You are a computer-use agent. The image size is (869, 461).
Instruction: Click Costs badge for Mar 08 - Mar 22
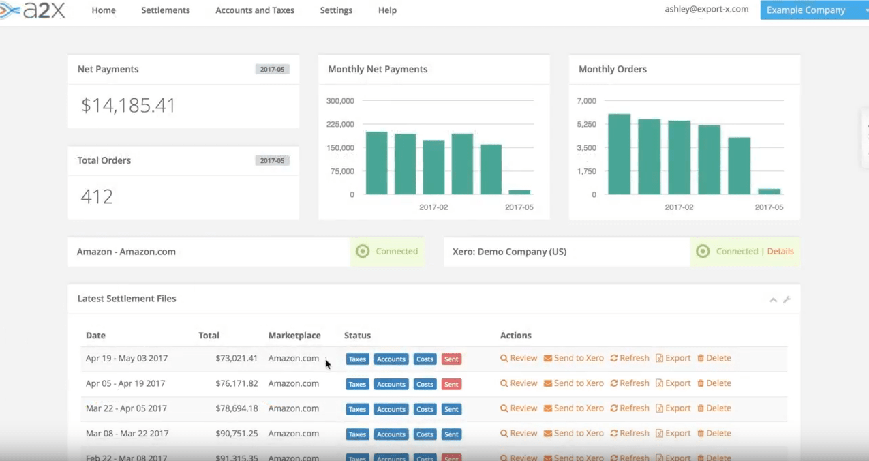425,434
